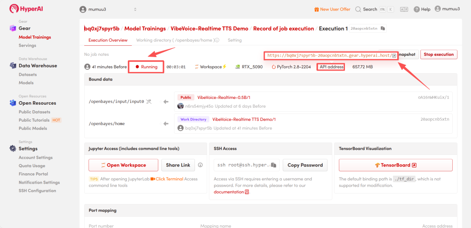Click the info icon beside Share Link

201,165
